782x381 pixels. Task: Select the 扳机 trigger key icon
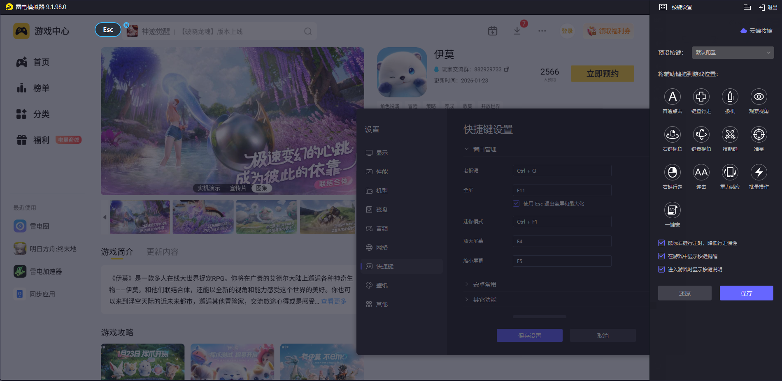coord(730,97)
